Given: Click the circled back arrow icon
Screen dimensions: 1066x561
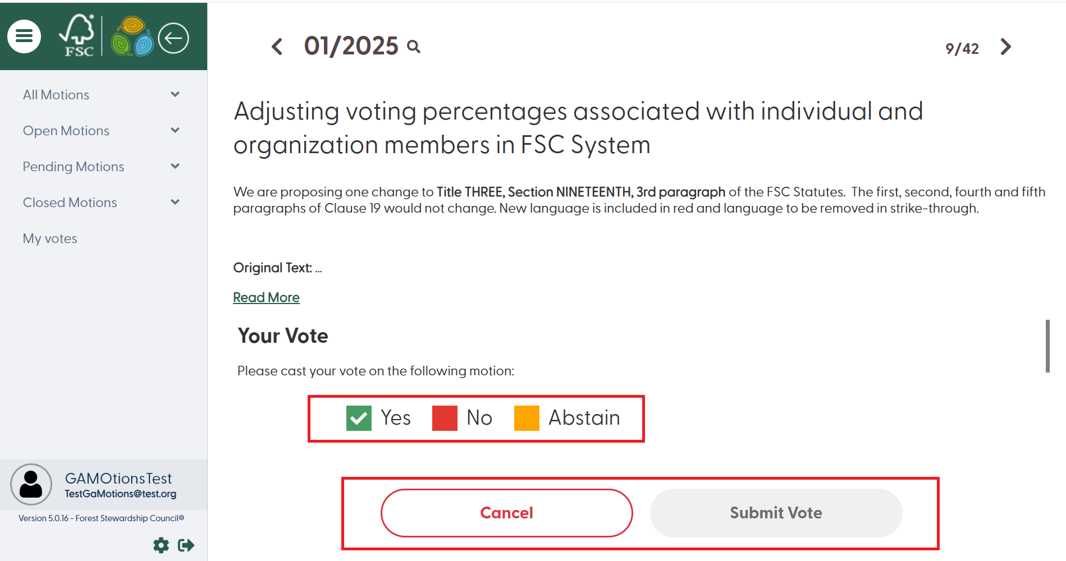Looking at the screenshot, I should (x=173, y=38).
